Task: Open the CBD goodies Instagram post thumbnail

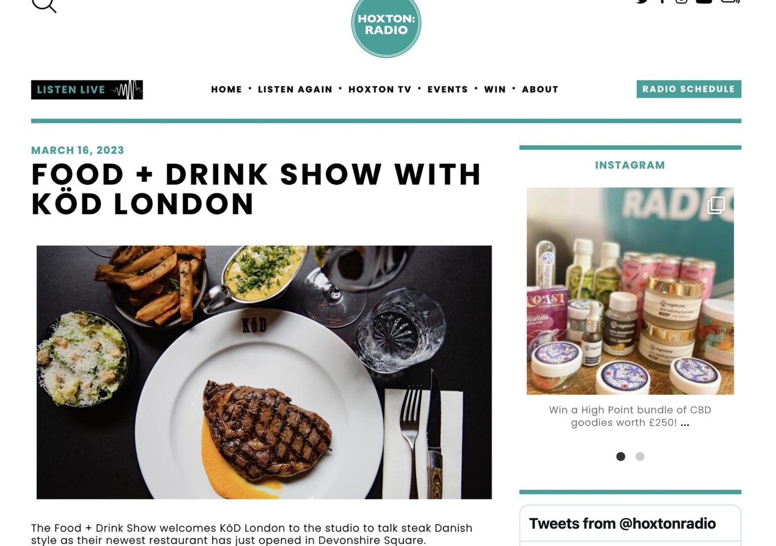Action: pos(630,291)
